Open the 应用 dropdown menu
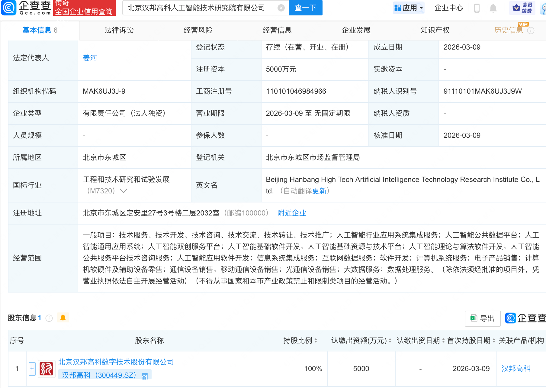Screen dimensions: 546x388 coord(409,8)
